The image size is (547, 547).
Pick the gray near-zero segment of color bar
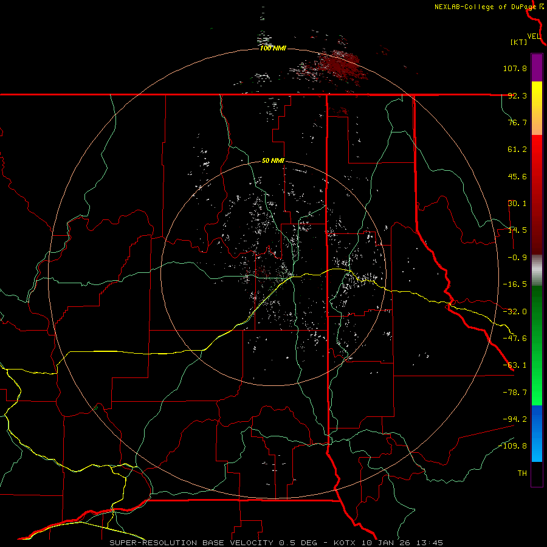(537, 270)
